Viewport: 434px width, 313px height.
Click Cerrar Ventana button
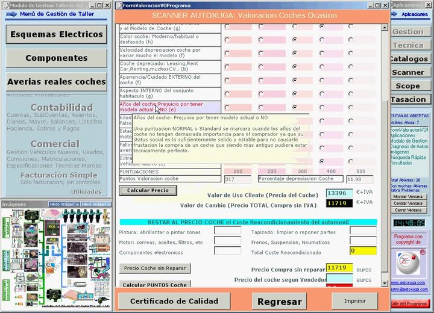click(408, 210)
